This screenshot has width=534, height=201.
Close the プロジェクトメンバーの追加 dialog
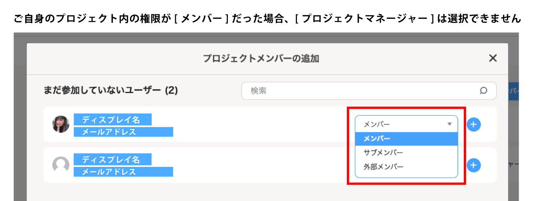click(x=493, y=58)
